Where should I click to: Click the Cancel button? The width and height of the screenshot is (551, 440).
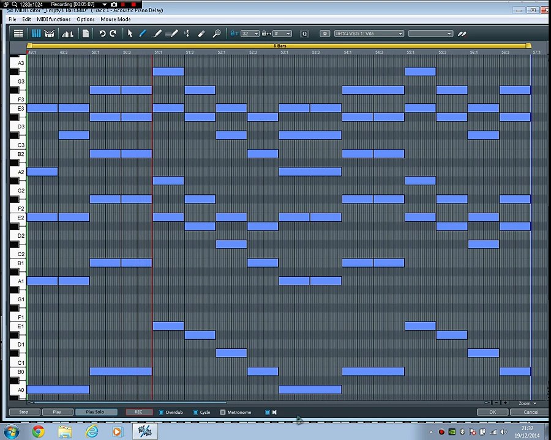[531, 412]
